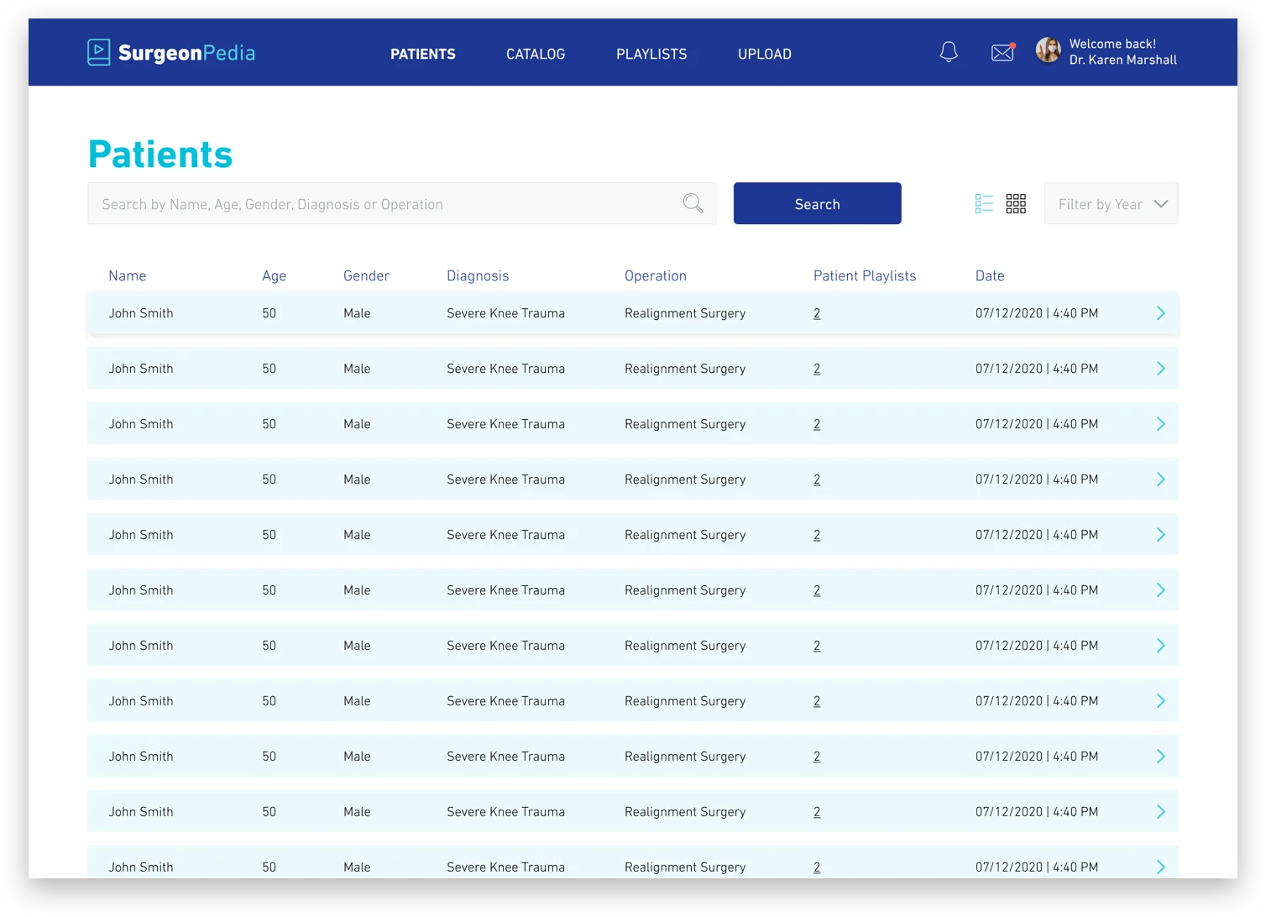Open eighth patient row's chevron arrow
Image resolution: width=1266 pixels, height=917 pixels.
1161,701
